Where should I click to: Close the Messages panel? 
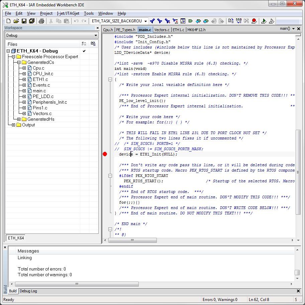pos(5,247)
